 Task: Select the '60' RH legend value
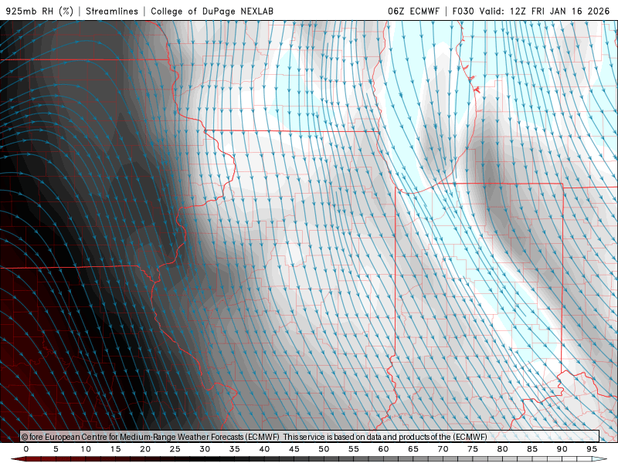coord(383,449)
